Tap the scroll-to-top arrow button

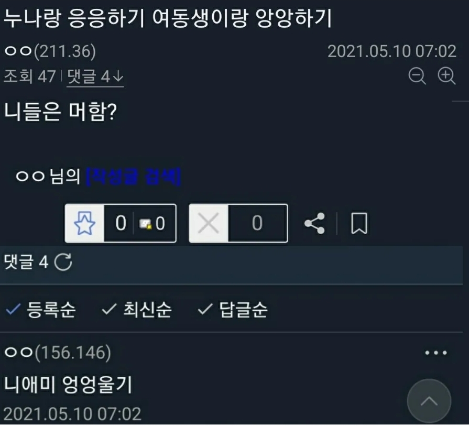point(429,401)
